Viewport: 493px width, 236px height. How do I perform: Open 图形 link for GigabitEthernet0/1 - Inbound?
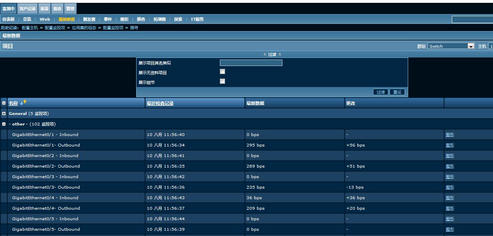coord(450,135)
